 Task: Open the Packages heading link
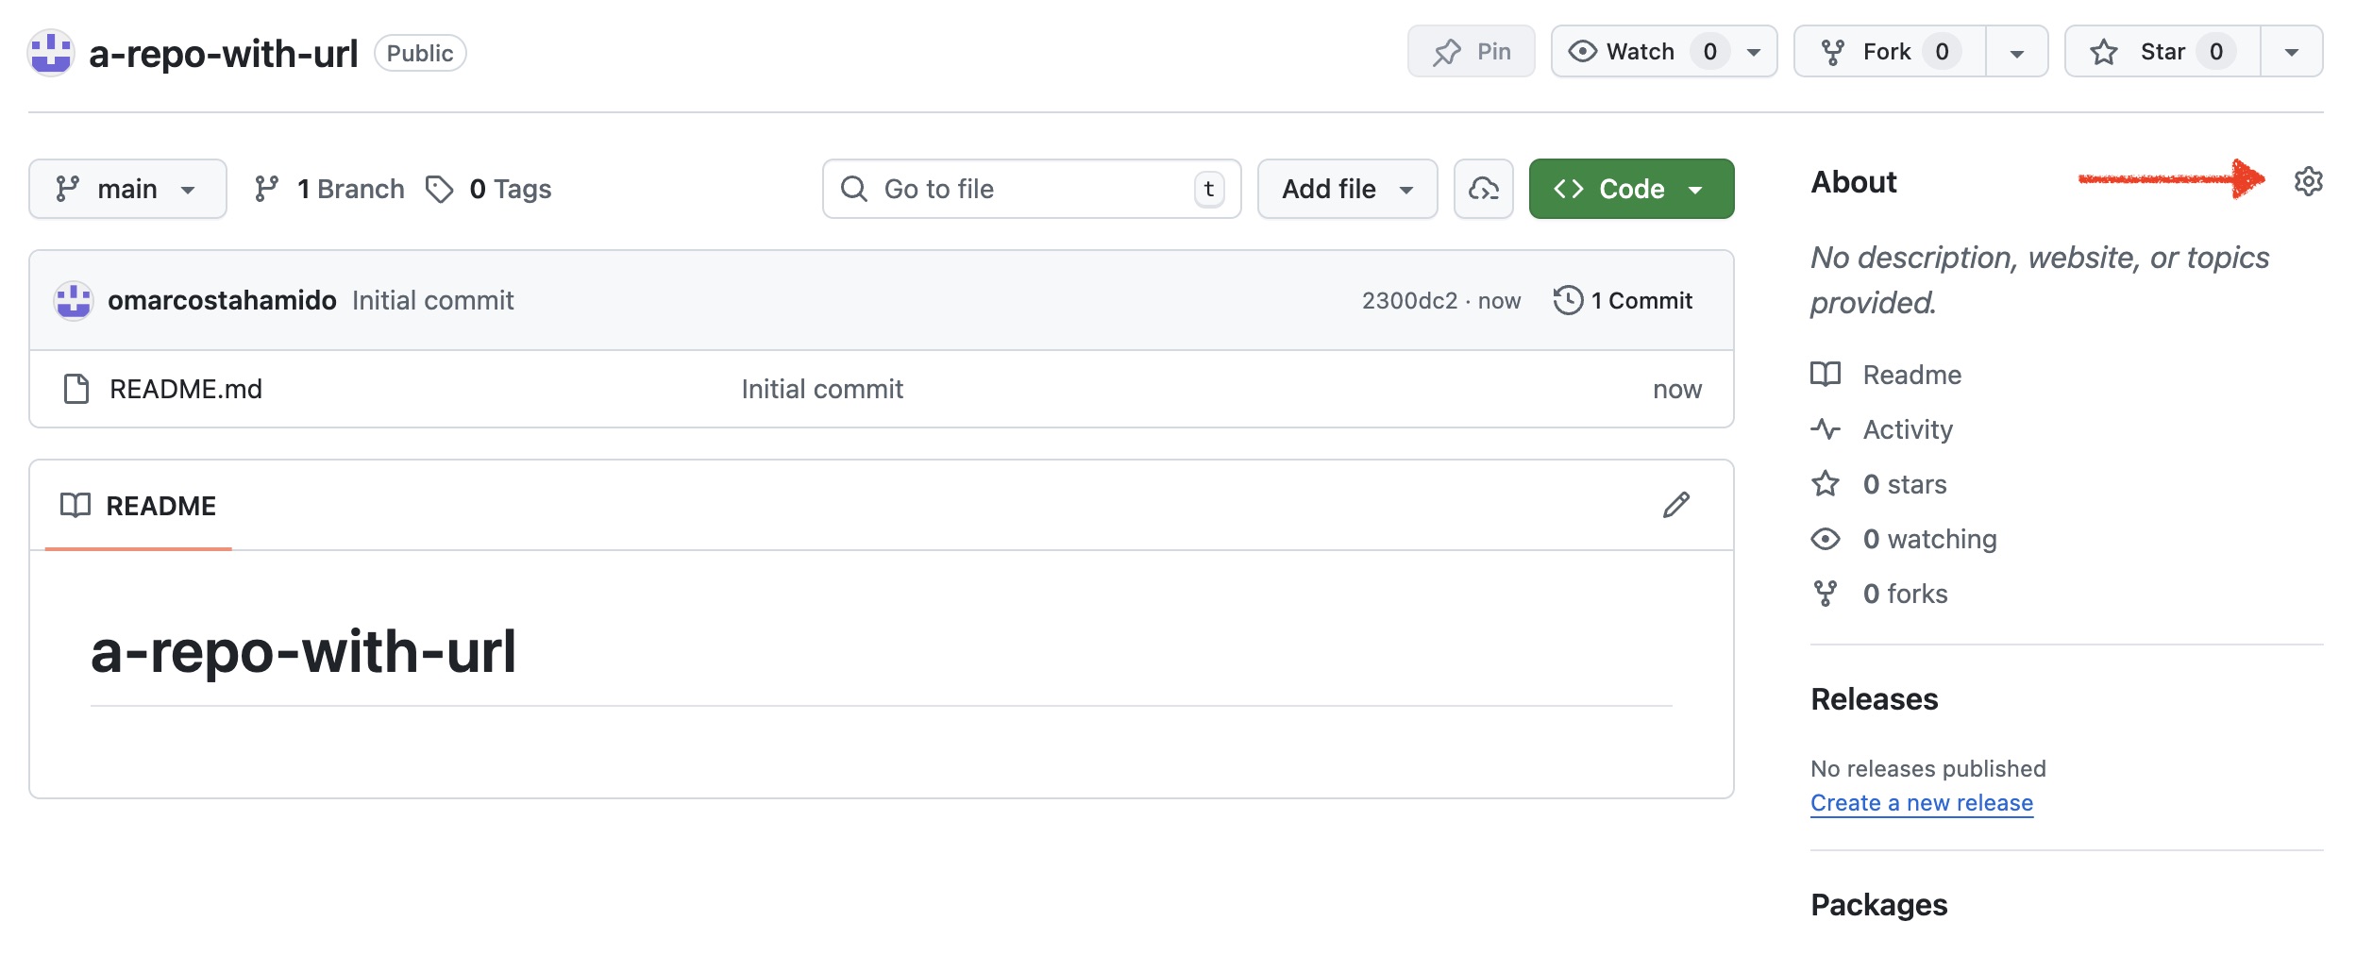(x=1878, y=905)
